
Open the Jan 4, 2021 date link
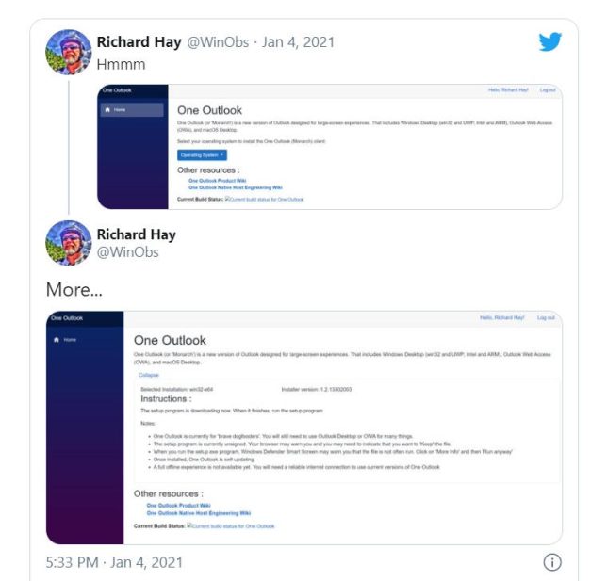point(298,42)
